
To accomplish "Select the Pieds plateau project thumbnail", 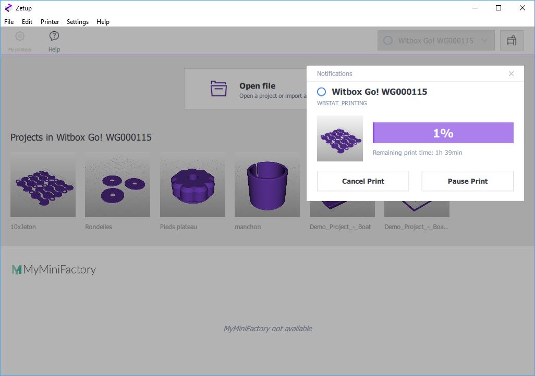I will click(192, 185).
